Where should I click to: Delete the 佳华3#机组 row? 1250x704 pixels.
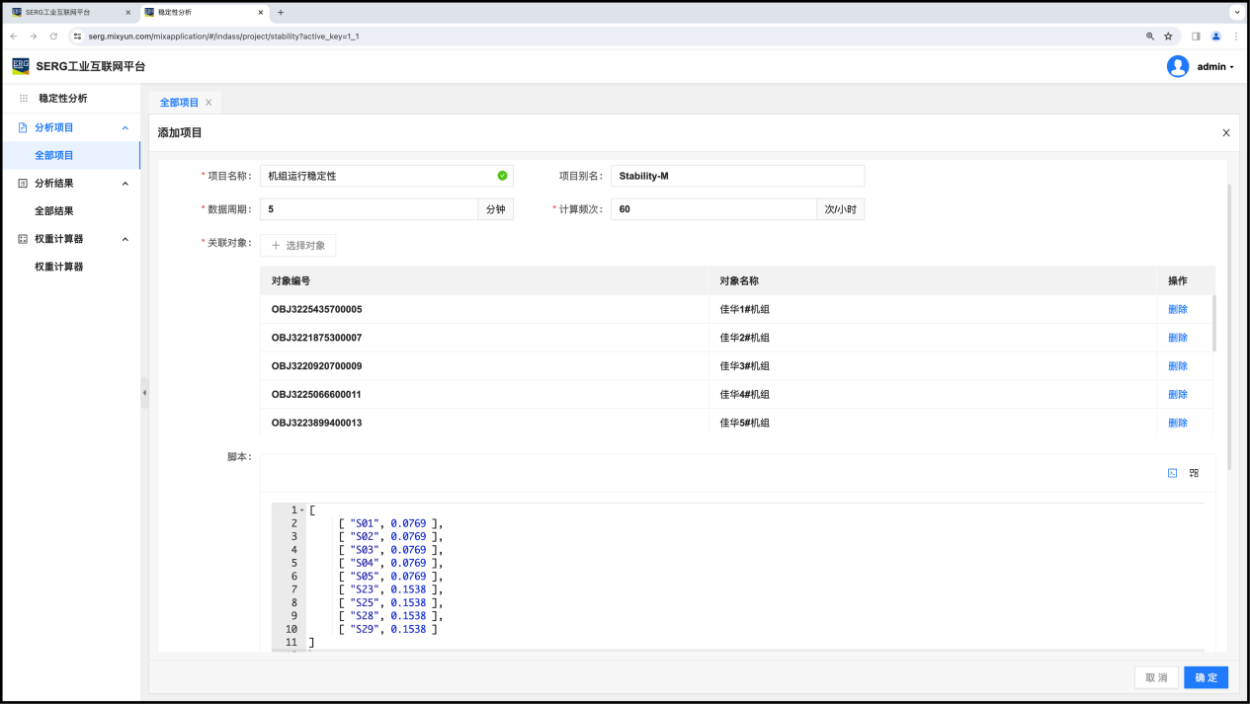[1177, 366]
